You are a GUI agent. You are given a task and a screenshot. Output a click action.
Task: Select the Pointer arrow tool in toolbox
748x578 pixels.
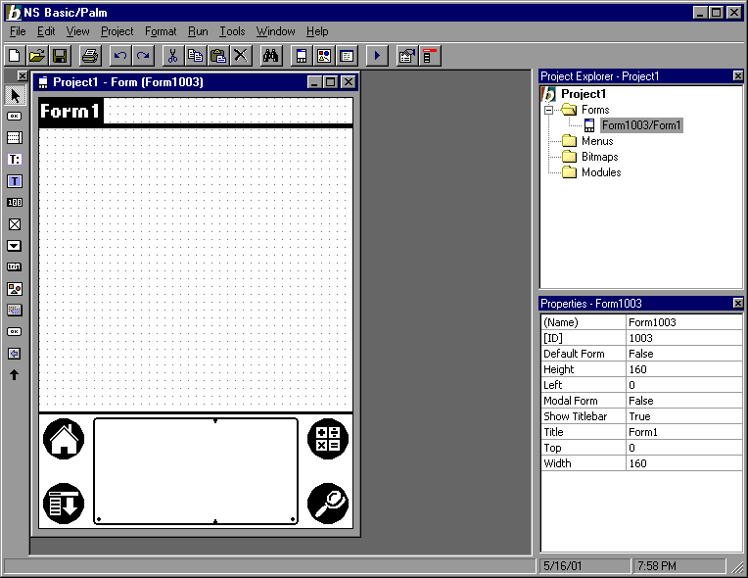tap(15, 95)
